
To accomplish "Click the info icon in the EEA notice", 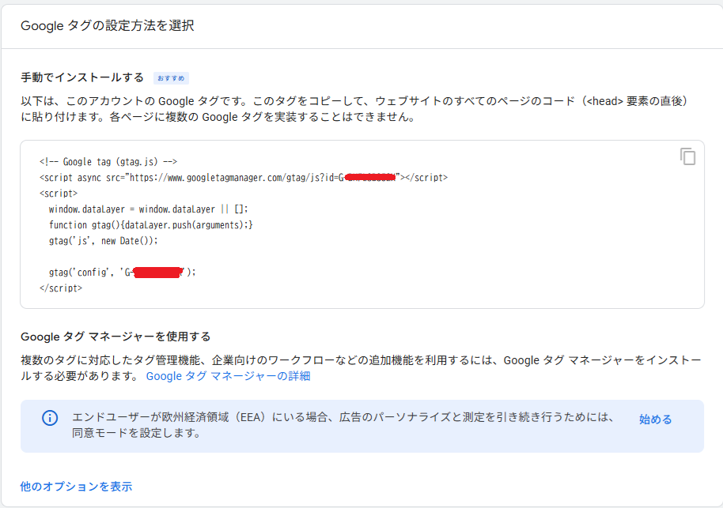I will pos(50,418).
